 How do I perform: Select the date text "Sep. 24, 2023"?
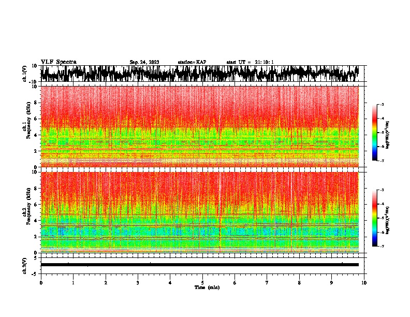[x=144, y=62]
